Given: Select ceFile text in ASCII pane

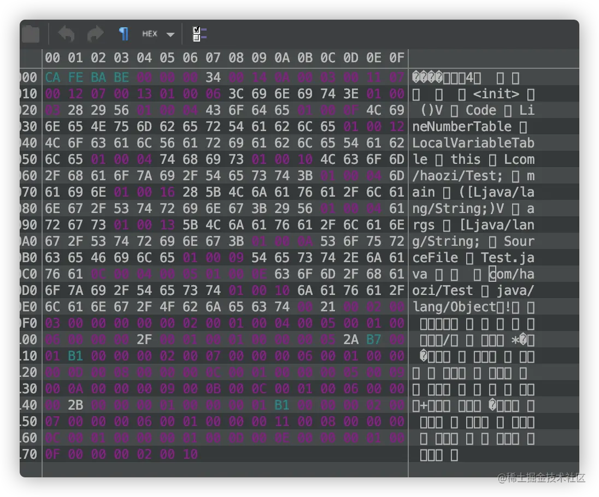Looking at the screenshot, I should [435, 258].
